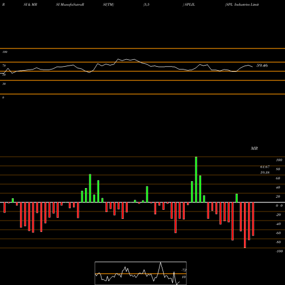Click the RSI value label 59.46

pos(262,66)
